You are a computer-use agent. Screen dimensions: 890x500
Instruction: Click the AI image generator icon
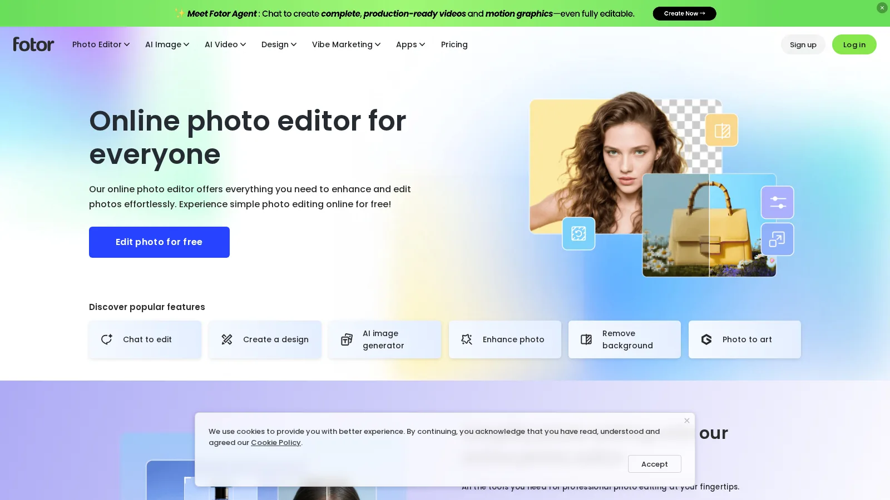pos(347,339)
